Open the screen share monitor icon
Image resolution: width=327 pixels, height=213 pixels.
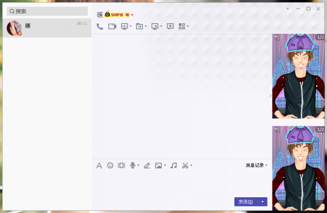tap(155, 27)
